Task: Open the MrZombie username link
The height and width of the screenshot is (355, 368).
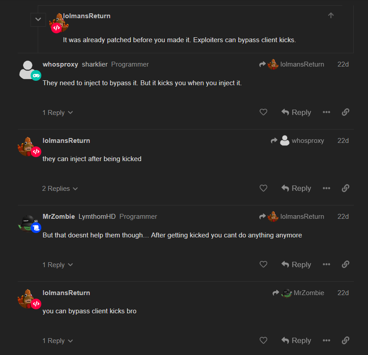Action: [59, 217]
